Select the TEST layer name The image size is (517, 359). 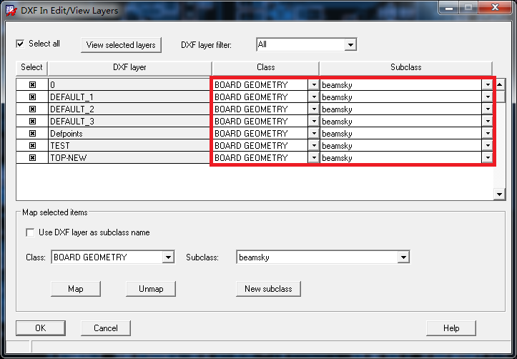129,145
